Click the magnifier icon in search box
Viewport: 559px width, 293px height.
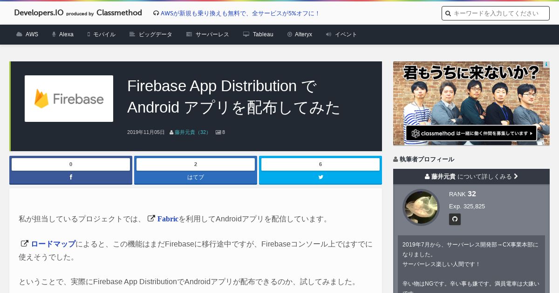pyautogui.click(x=448, y=13)
